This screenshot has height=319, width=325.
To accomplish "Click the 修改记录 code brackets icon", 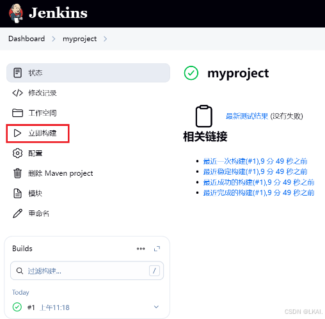I will pos(17,93).
